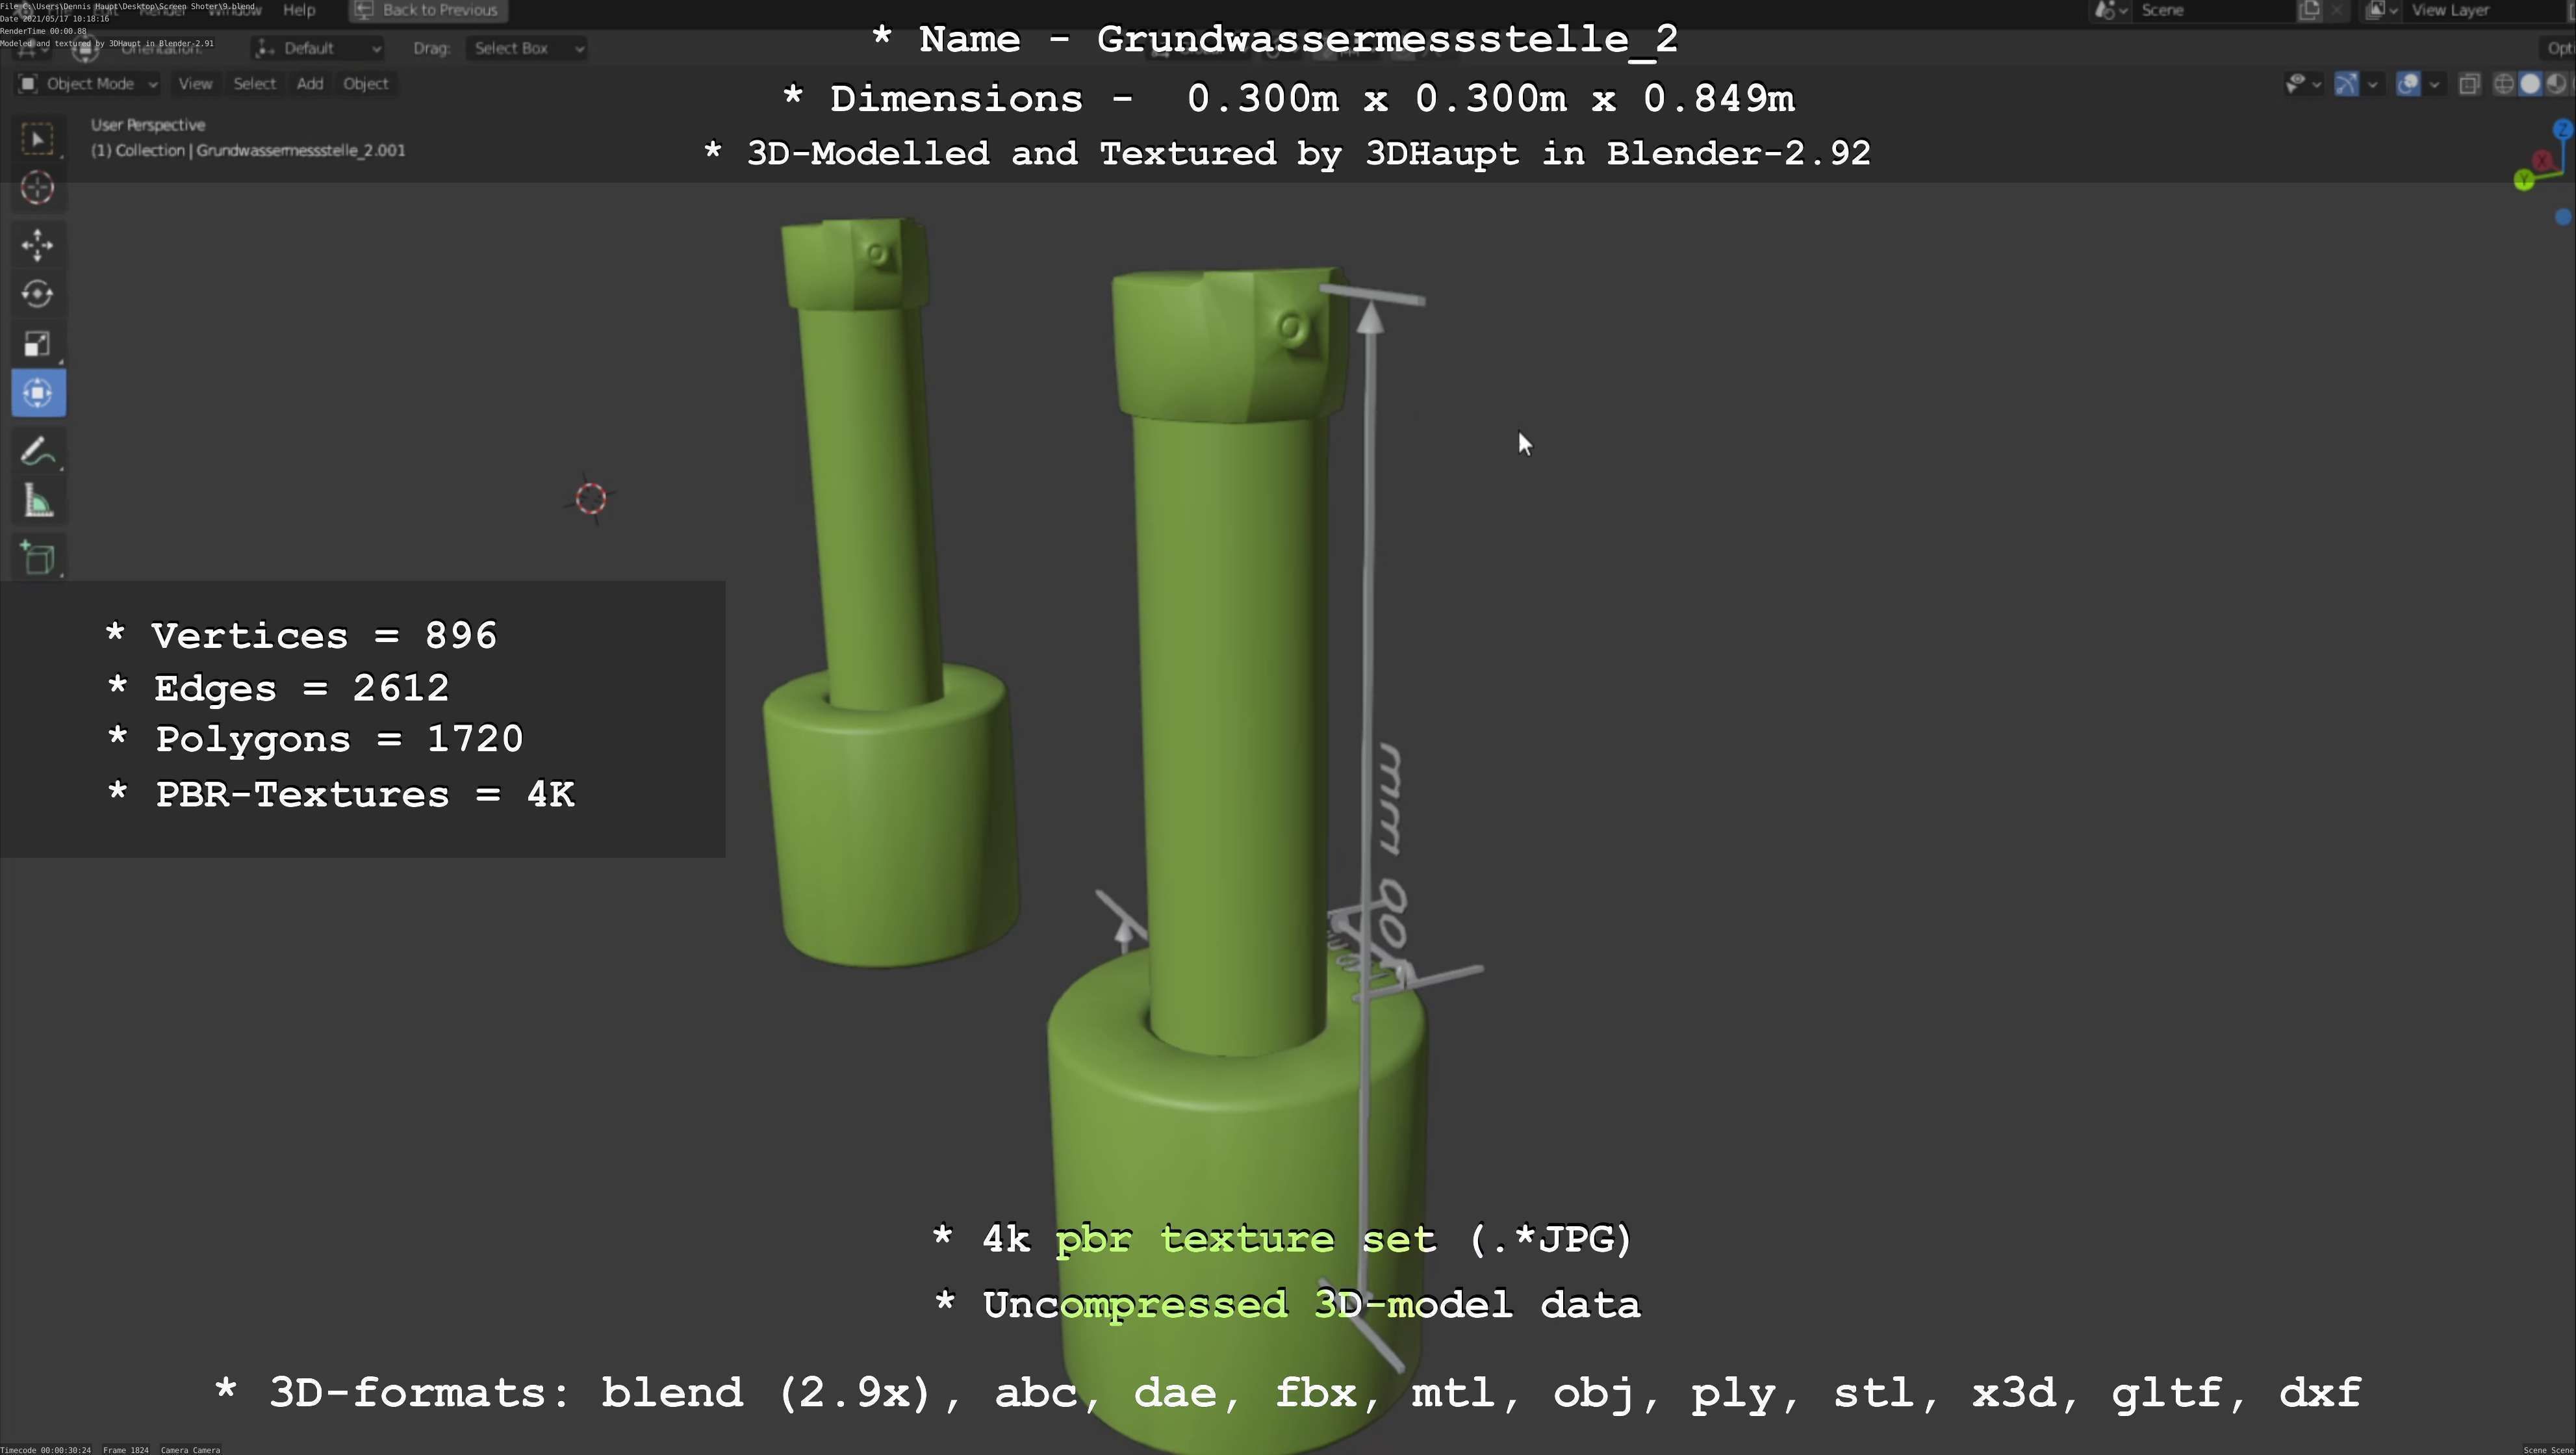Select the Select Box tool icon
Screen dimensions: 2576x1455
coord(38,139)
